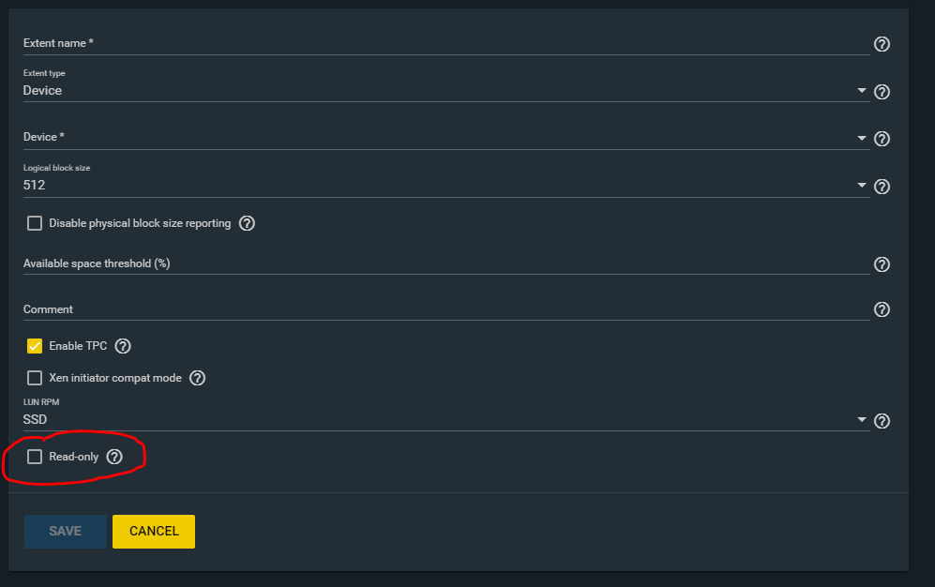The image size is (935, 587).
Task: Open help for Extent name field
Action: 882,44
